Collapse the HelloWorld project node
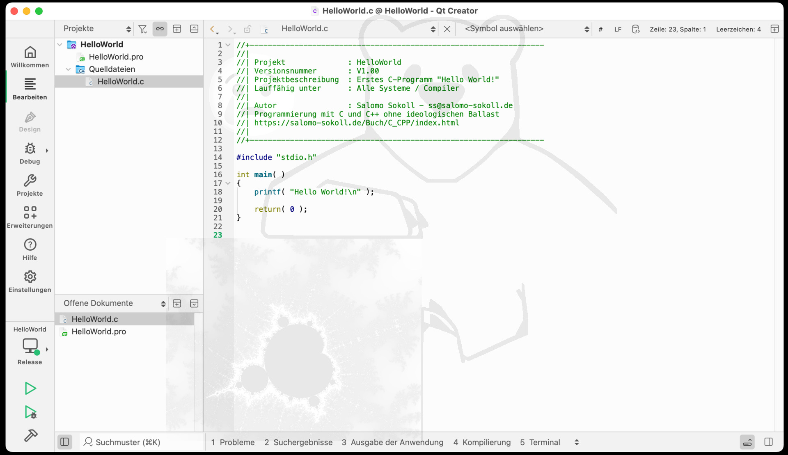This screenshot has height=455, width=788. point(60,44)
